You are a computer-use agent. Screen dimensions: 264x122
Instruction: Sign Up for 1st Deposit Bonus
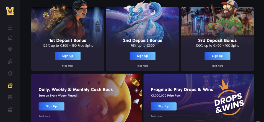(x=68, y=56)
